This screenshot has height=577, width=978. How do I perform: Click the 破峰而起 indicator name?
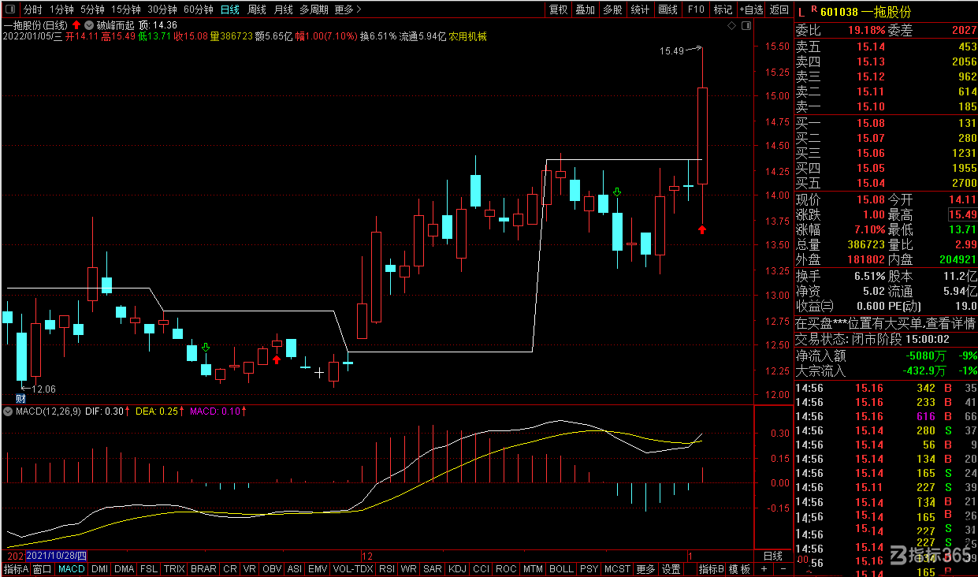tap(115, 25)
